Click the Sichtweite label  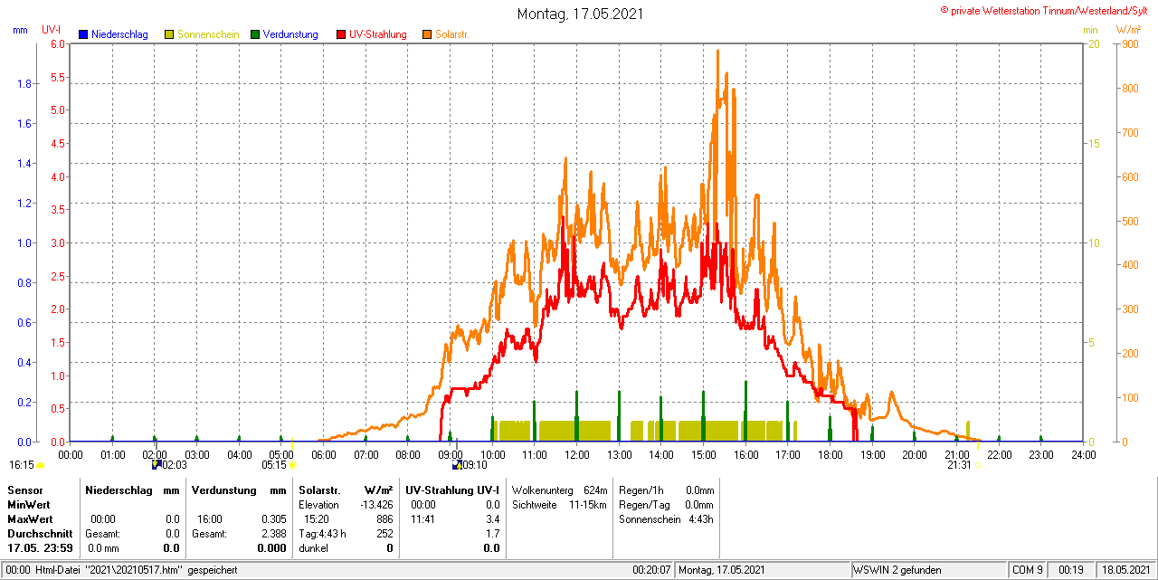click(x=536, y=505)
